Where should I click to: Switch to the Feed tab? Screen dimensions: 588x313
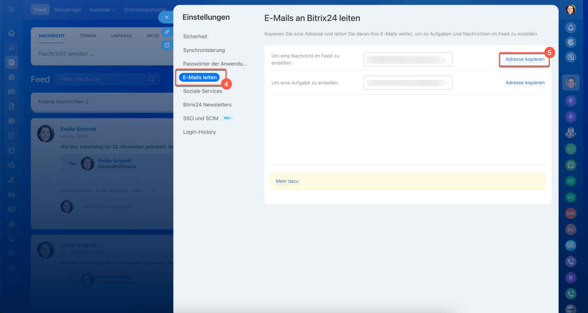click(x=40, y=10)
